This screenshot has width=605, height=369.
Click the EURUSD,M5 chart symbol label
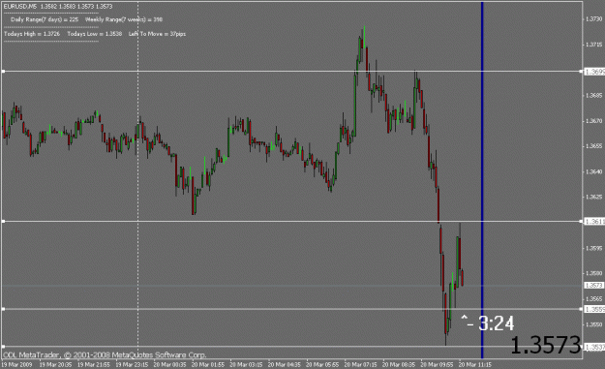click(x=19, y=7)
